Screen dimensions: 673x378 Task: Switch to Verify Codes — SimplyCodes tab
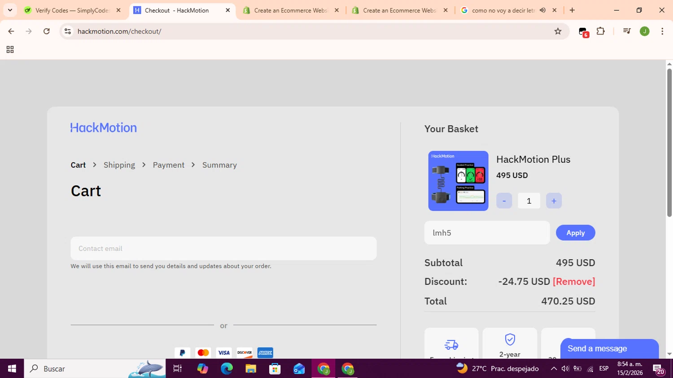click(72, 10)
